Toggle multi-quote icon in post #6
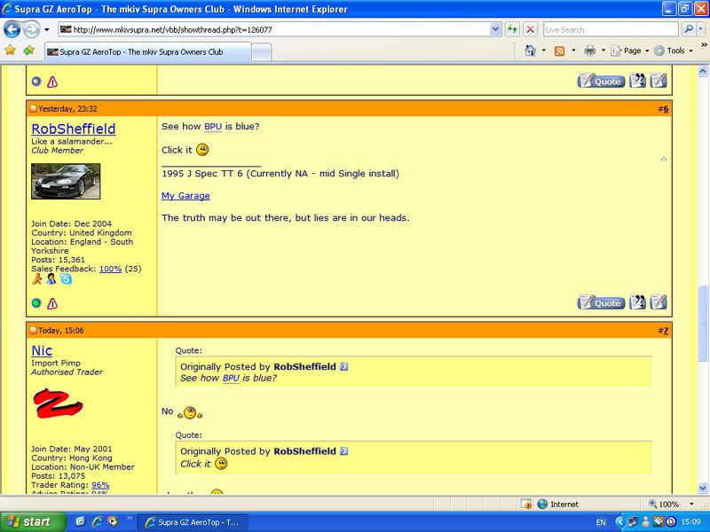710x532 pixels. coord(637,302)
